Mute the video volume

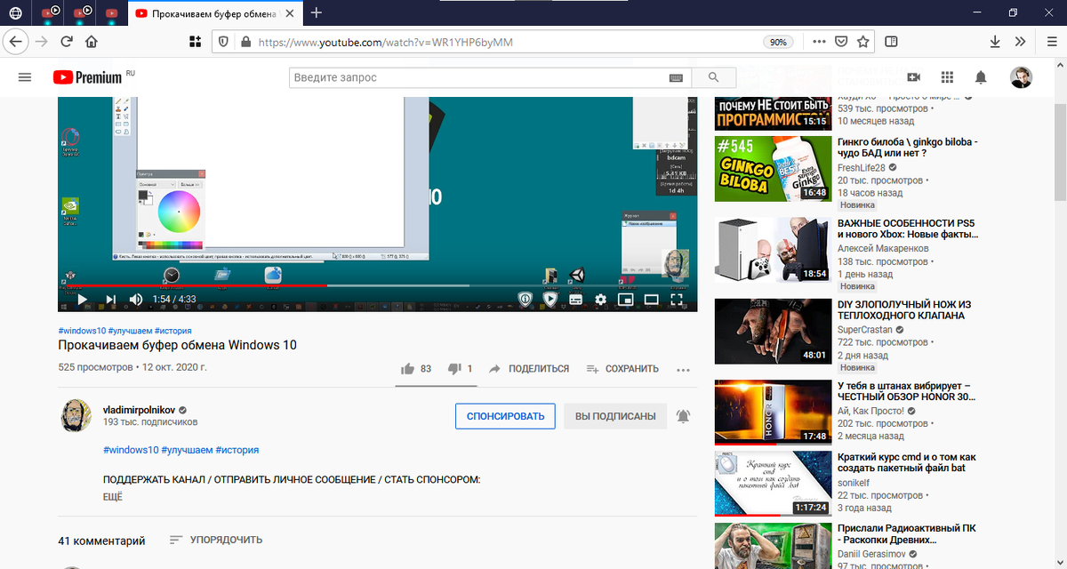pos(136,300)
